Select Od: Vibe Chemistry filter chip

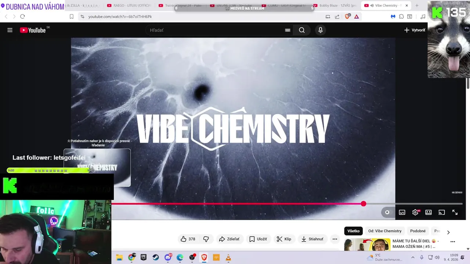click(x=385, y=231)
